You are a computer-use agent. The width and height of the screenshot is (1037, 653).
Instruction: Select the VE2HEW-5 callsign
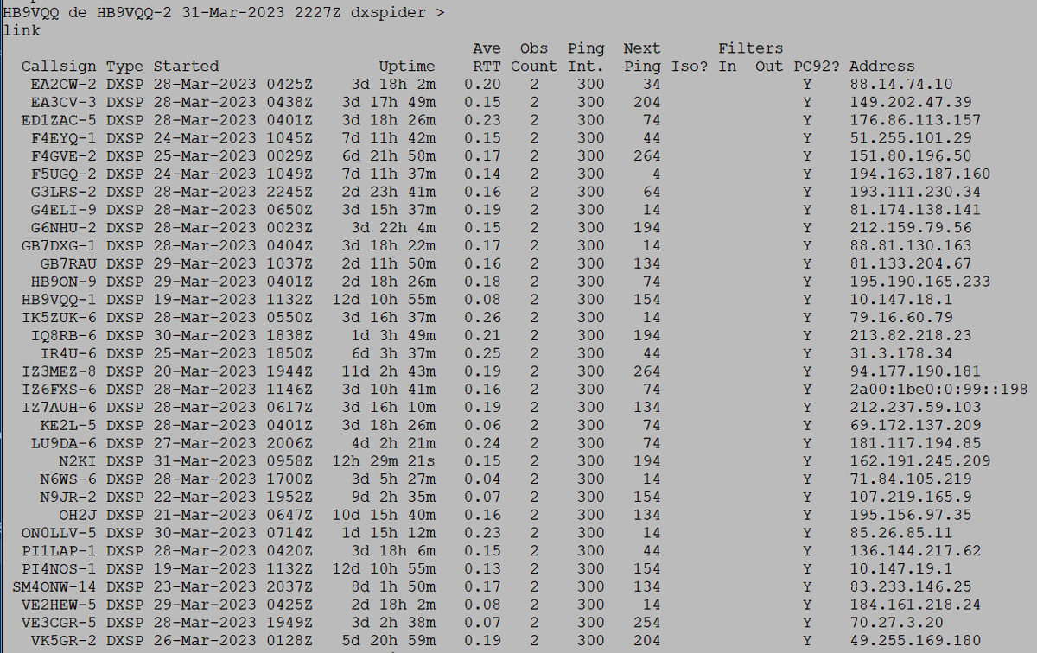60,605
